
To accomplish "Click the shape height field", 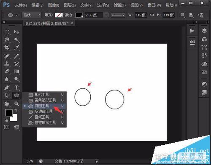I will (169, 15).
